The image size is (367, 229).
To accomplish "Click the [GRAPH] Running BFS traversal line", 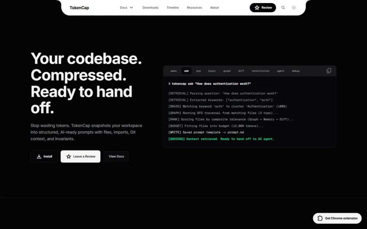I will pos(223,113).
